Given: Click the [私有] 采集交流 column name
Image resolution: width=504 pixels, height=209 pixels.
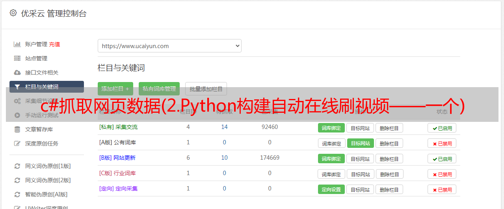Looking at the screenshot, I should pos(118,127).
